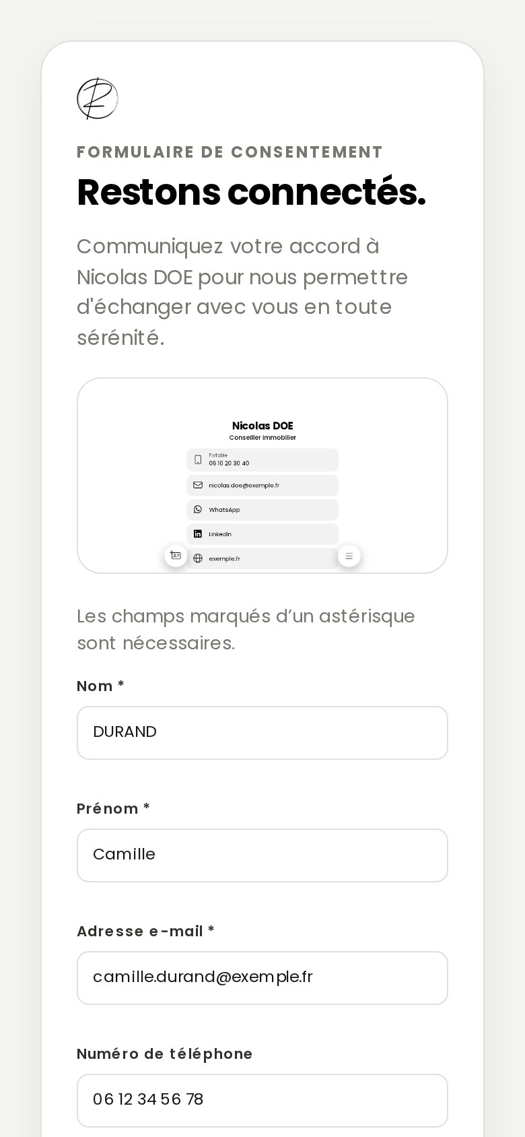Tap the add-contact card round button

176,556
